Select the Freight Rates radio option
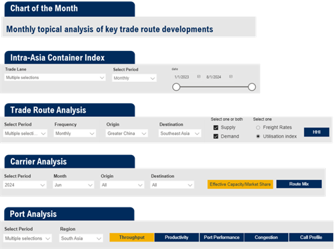This screenshot has width=335, height=249. tap(258, 128)
